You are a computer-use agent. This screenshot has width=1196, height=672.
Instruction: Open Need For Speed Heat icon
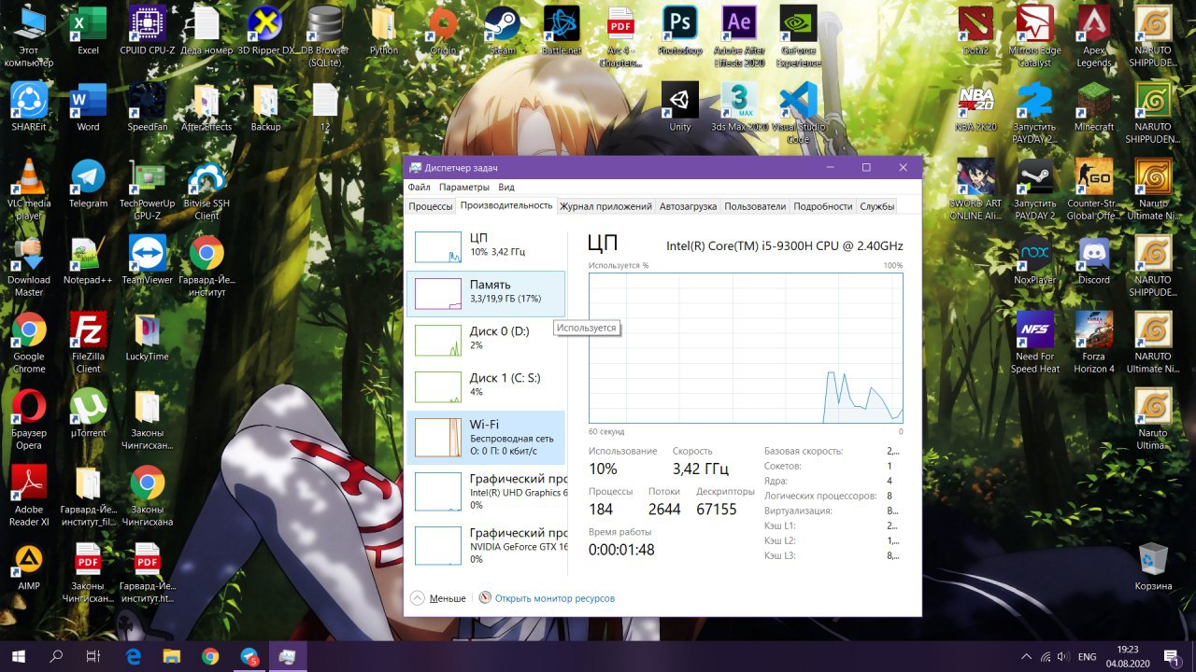1035,342
